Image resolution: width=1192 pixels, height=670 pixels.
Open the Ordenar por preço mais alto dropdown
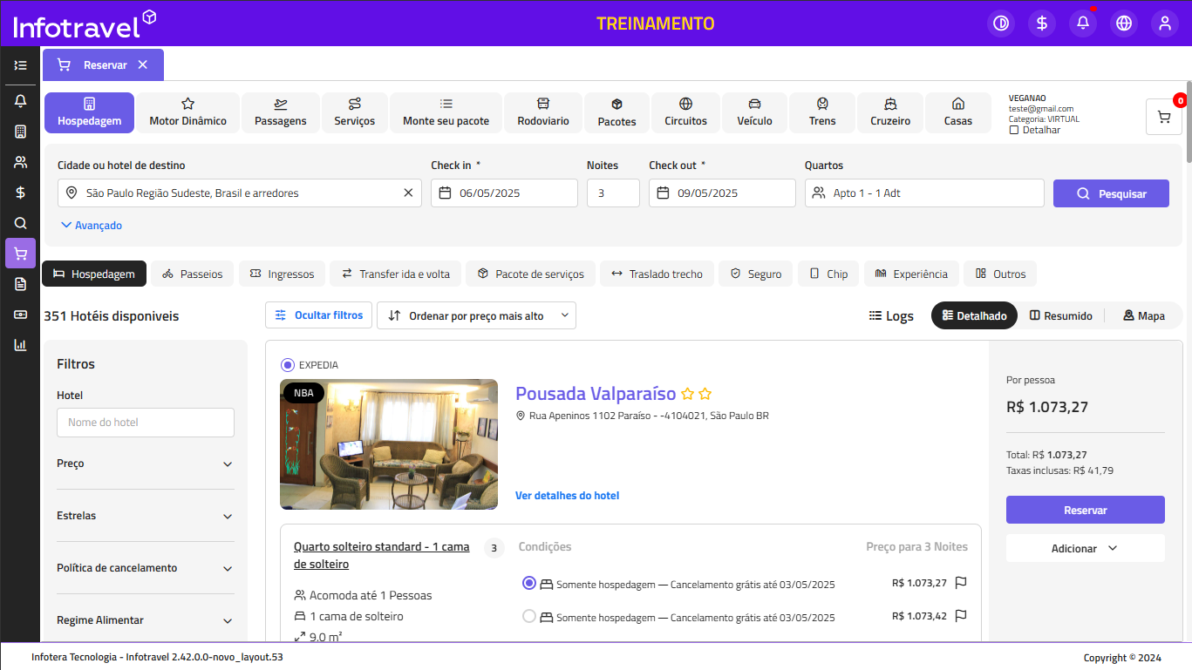tap(476, 316)
